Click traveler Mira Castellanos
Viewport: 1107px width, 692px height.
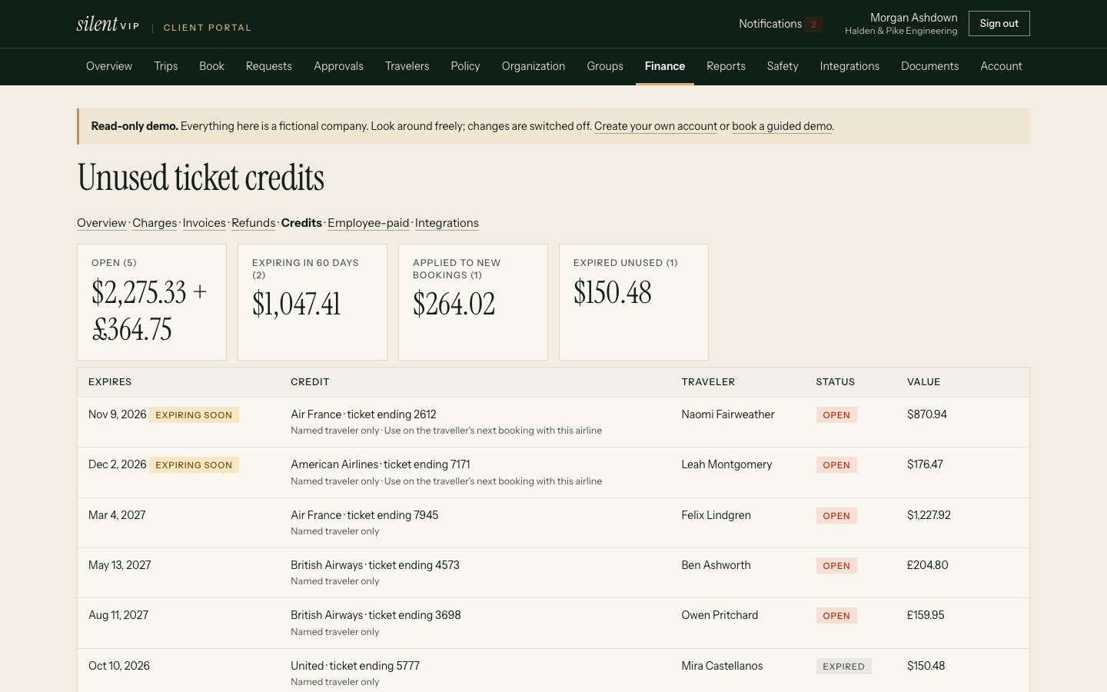point(722,666)
